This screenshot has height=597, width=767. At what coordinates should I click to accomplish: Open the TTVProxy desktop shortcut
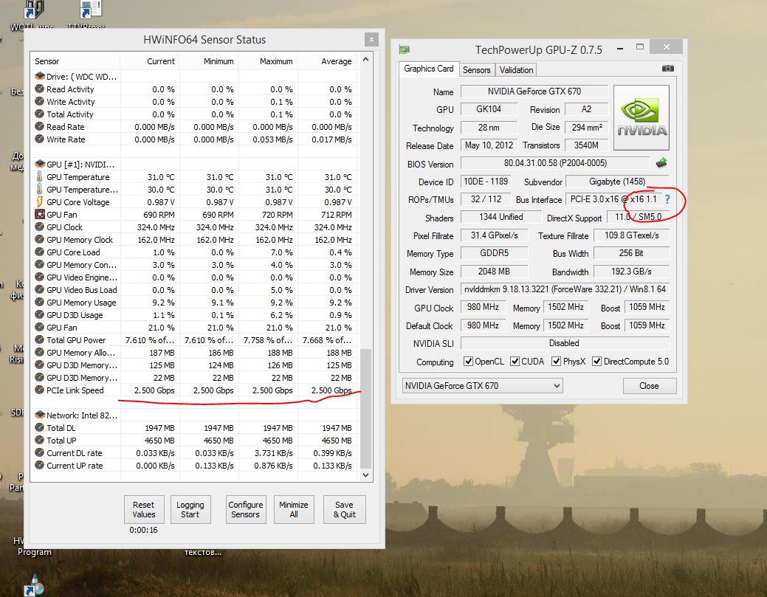point(91,10)
